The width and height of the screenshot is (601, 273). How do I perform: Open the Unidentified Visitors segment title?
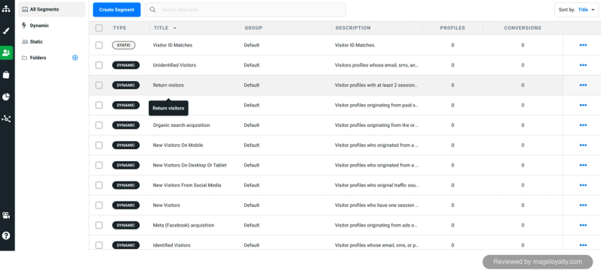coord(174,65)
